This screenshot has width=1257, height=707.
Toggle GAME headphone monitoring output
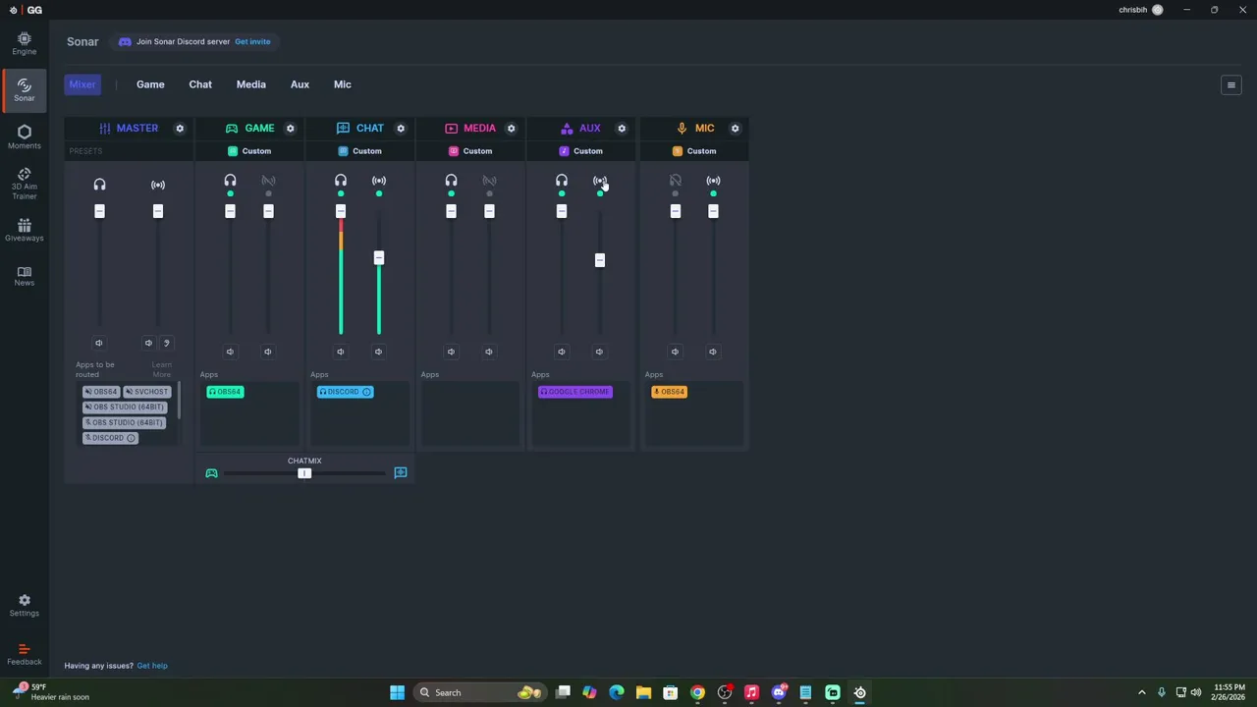230,181
